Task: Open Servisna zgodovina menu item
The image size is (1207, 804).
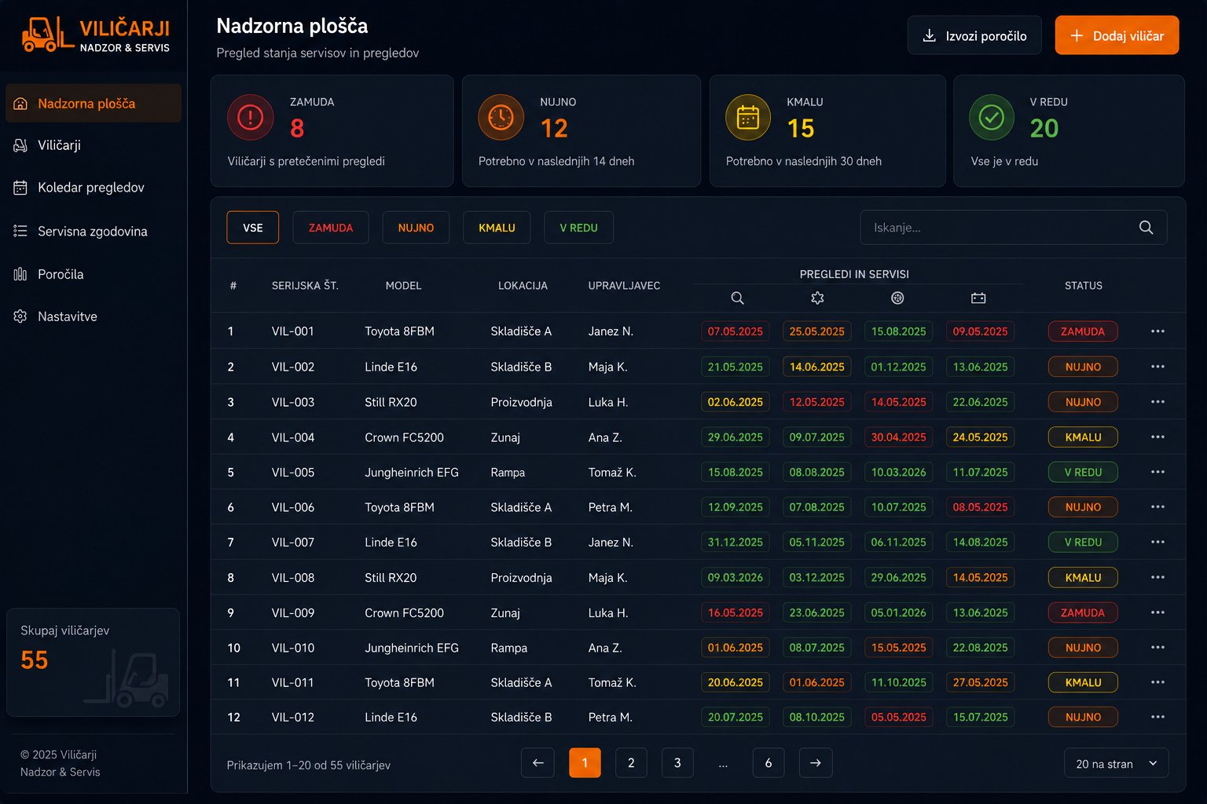Action: (x=93, y=231)
